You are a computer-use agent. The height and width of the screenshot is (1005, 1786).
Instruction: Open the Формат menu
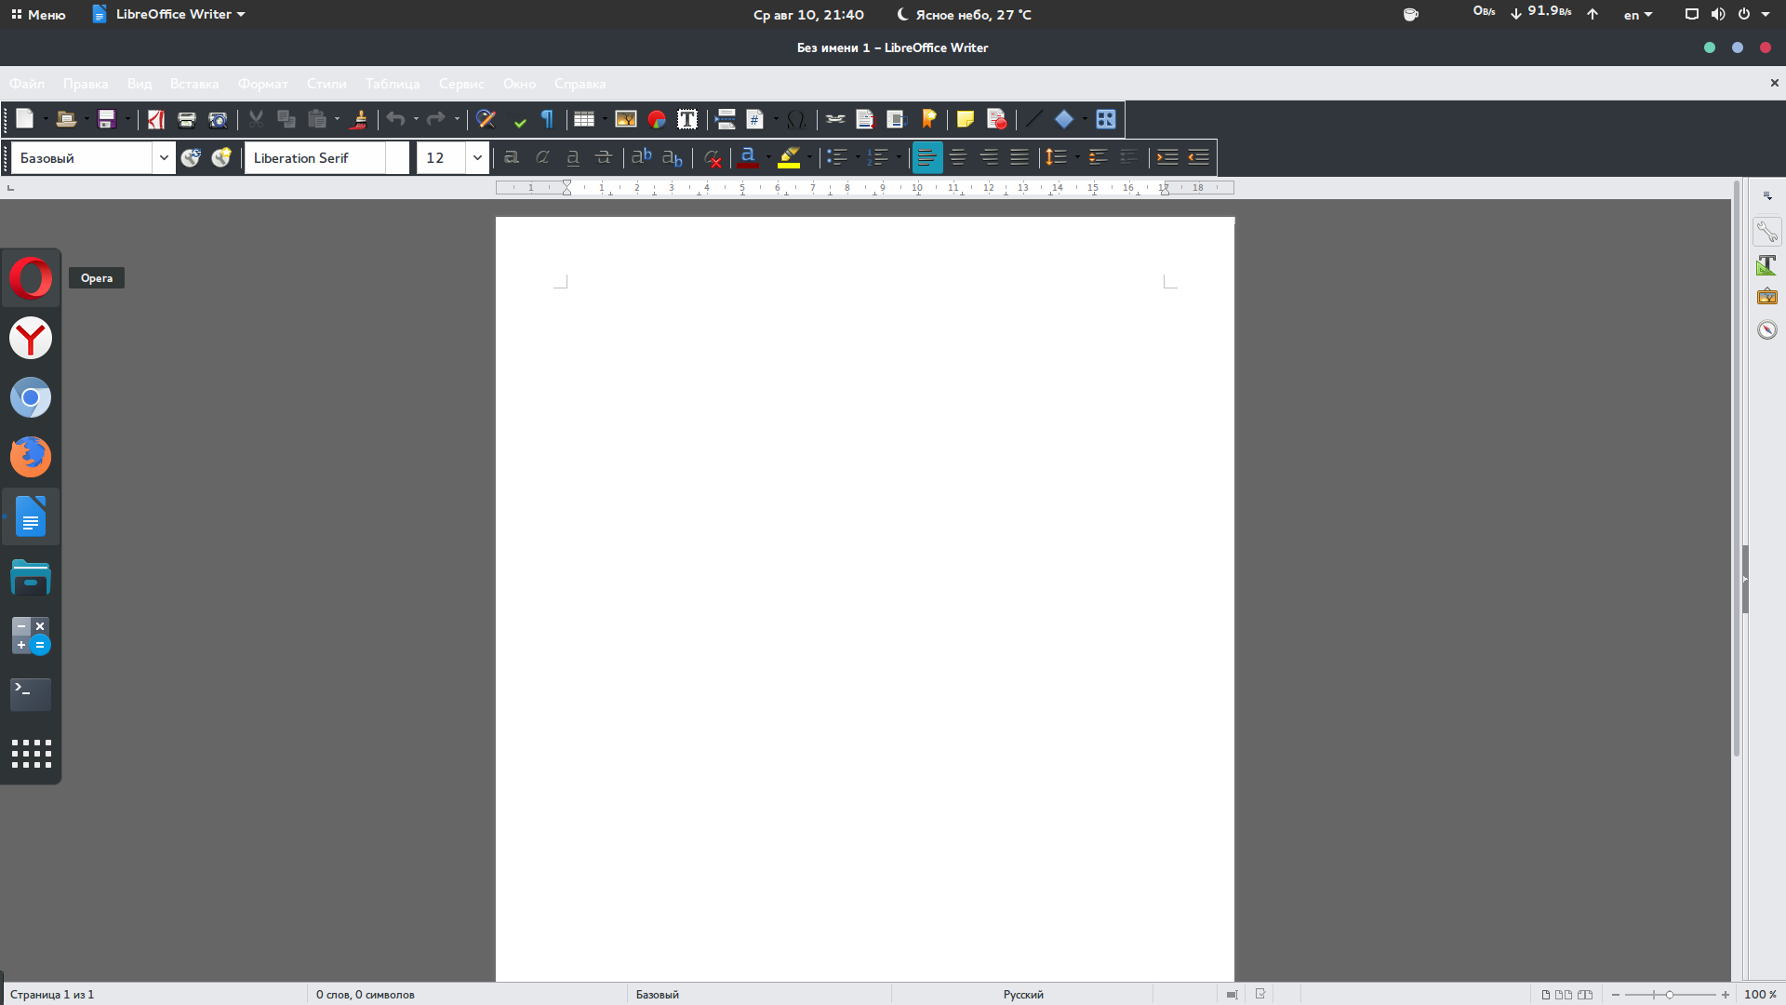[x=262, y=84]
